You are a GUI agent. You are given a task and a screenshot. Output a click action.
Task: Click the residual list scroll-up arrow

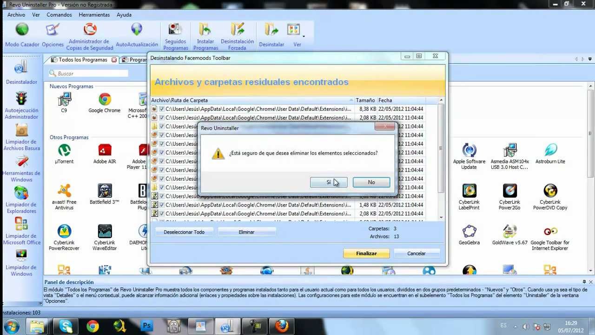(x=441, y=100)
